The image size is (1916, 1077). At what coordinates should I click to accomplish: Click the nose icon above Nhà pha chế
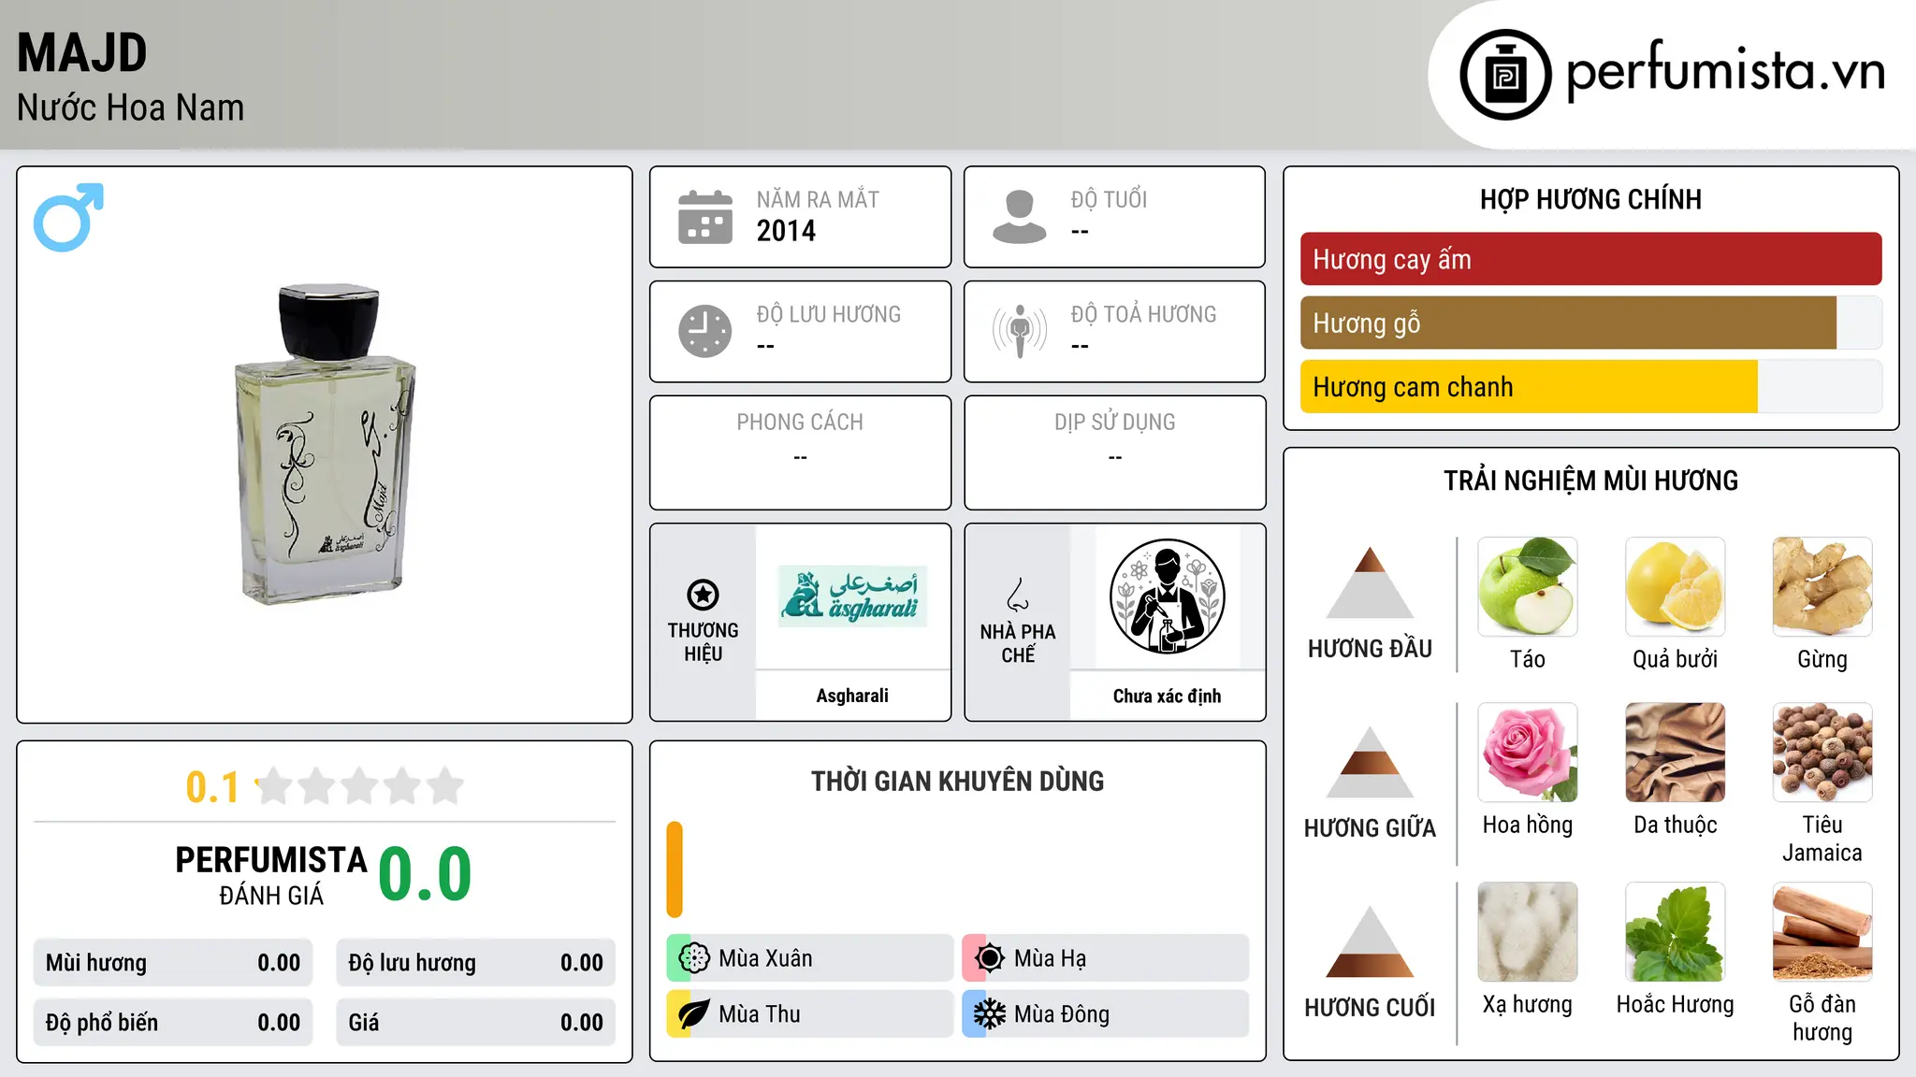tap(1018, 595)
